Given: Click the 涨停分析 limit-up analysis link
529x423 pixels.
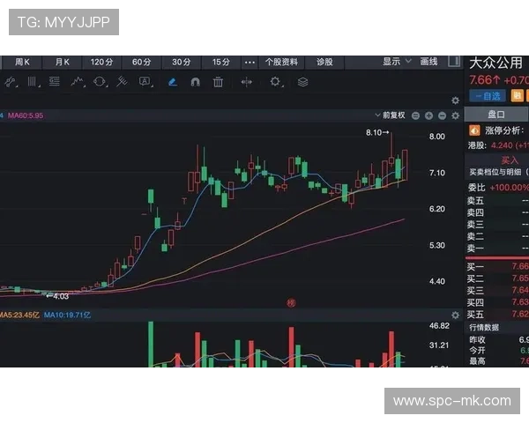Looking at the screenshot, I should 504,130.
